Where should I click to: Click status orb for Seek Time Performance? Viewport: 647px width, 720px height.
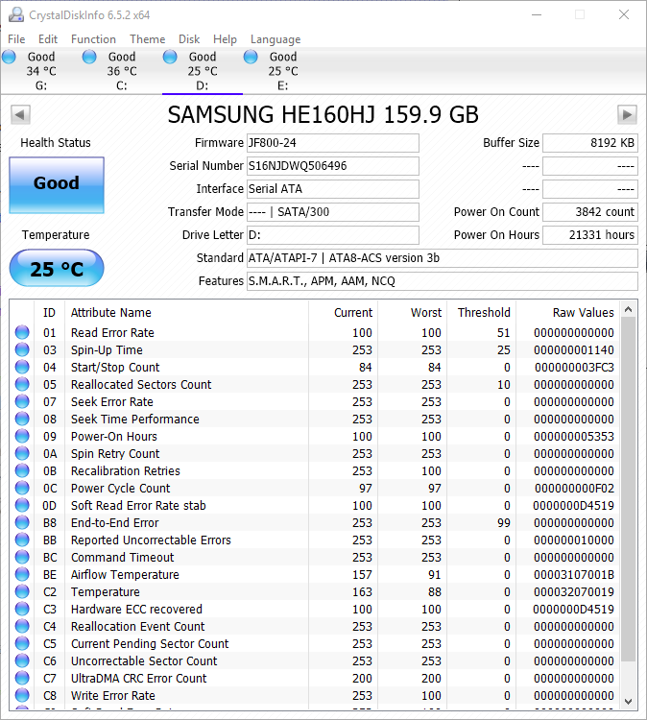(22, 419)
